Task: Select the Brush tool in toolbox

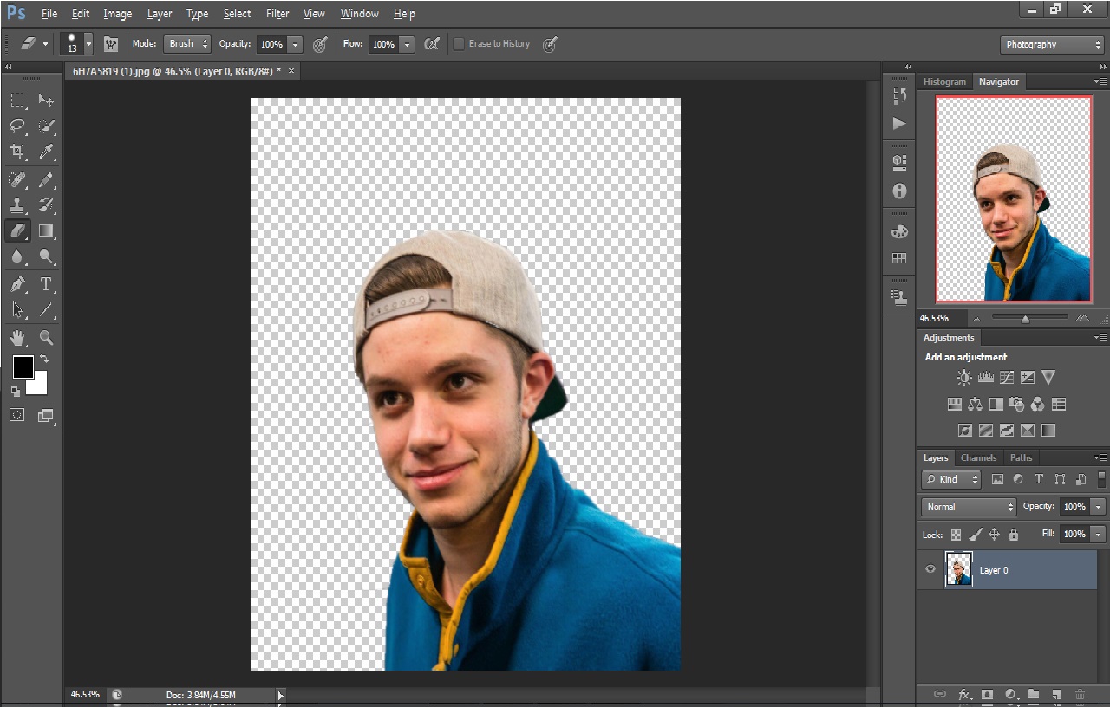Action: coord(46,179)
